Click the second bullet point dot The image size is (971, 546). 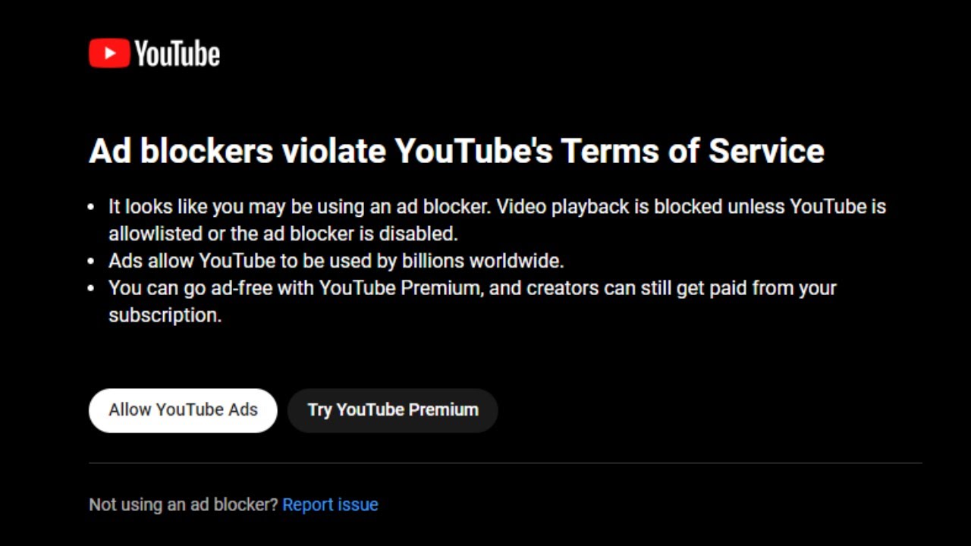tap(92, 262)
